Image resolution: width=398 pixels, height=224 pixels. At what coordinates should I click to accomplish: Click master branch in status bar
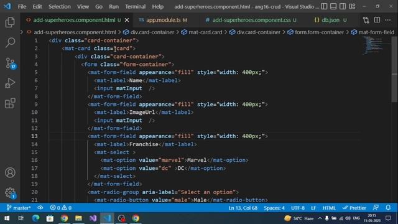[18, 208]
